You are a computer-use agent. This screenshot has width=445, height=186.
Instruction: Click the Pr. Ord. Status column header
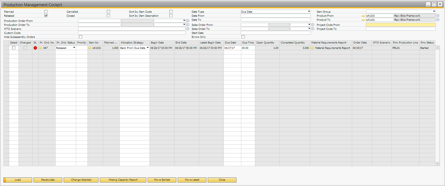click(65, 43)
